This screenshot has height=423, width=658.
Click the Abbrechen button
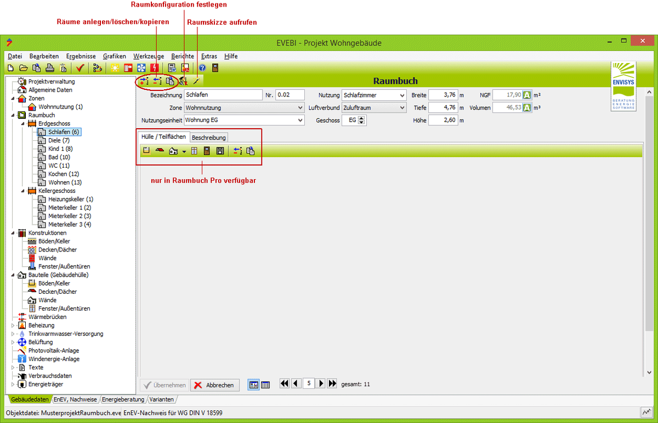click(x=215, y=385)
